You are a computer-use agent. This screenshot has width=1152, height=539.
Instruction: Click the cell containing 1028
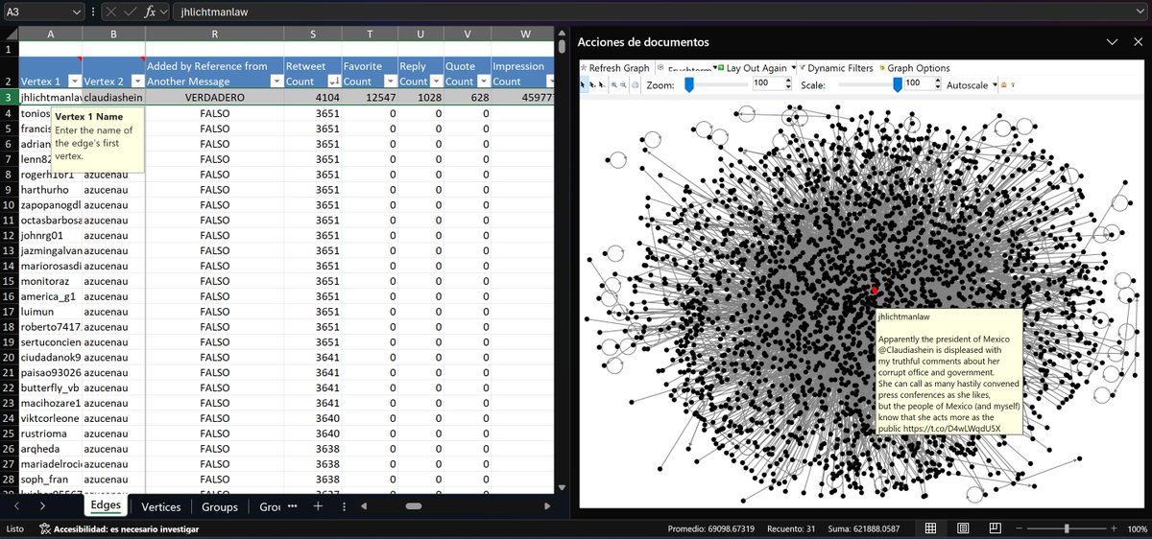[421, 98]
